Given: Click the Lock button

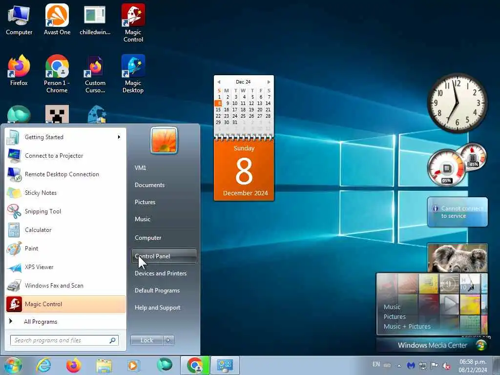Looking at the screenshot, I should (x=146, y=340).
